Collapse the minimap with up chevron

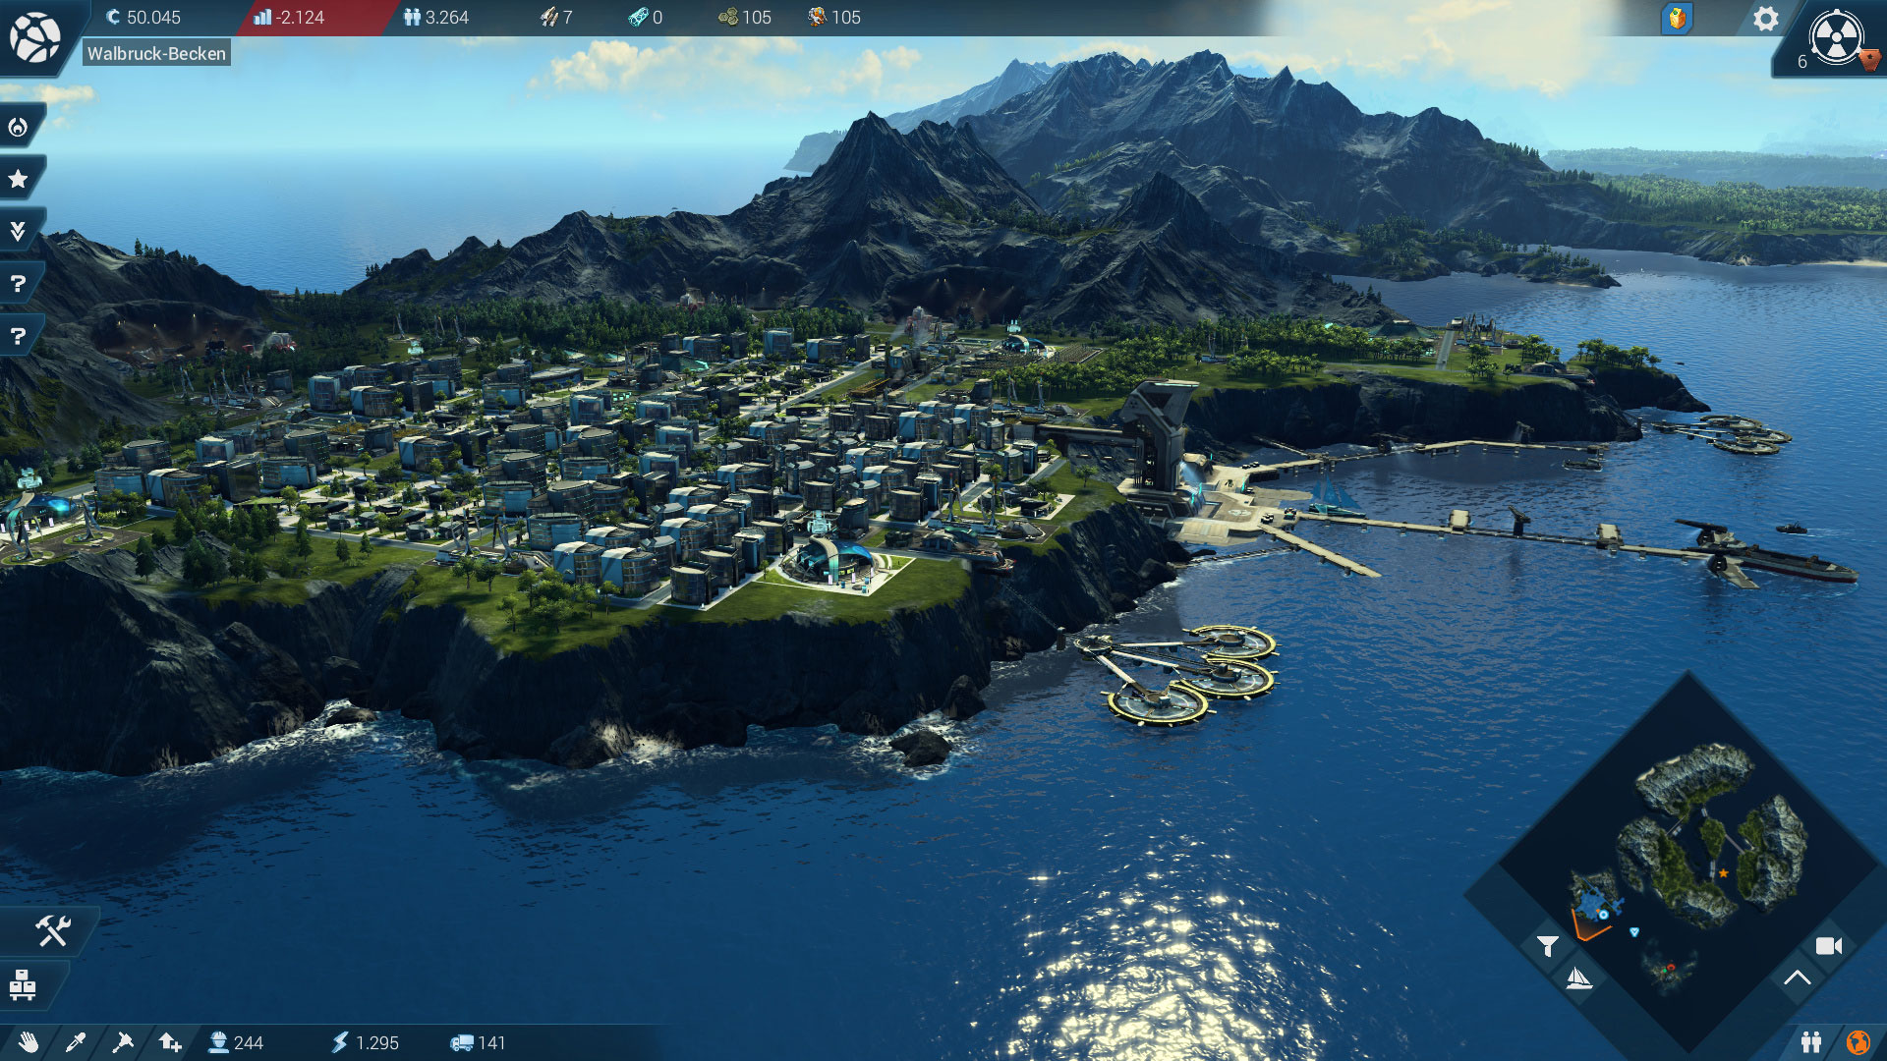[1797, 977]
